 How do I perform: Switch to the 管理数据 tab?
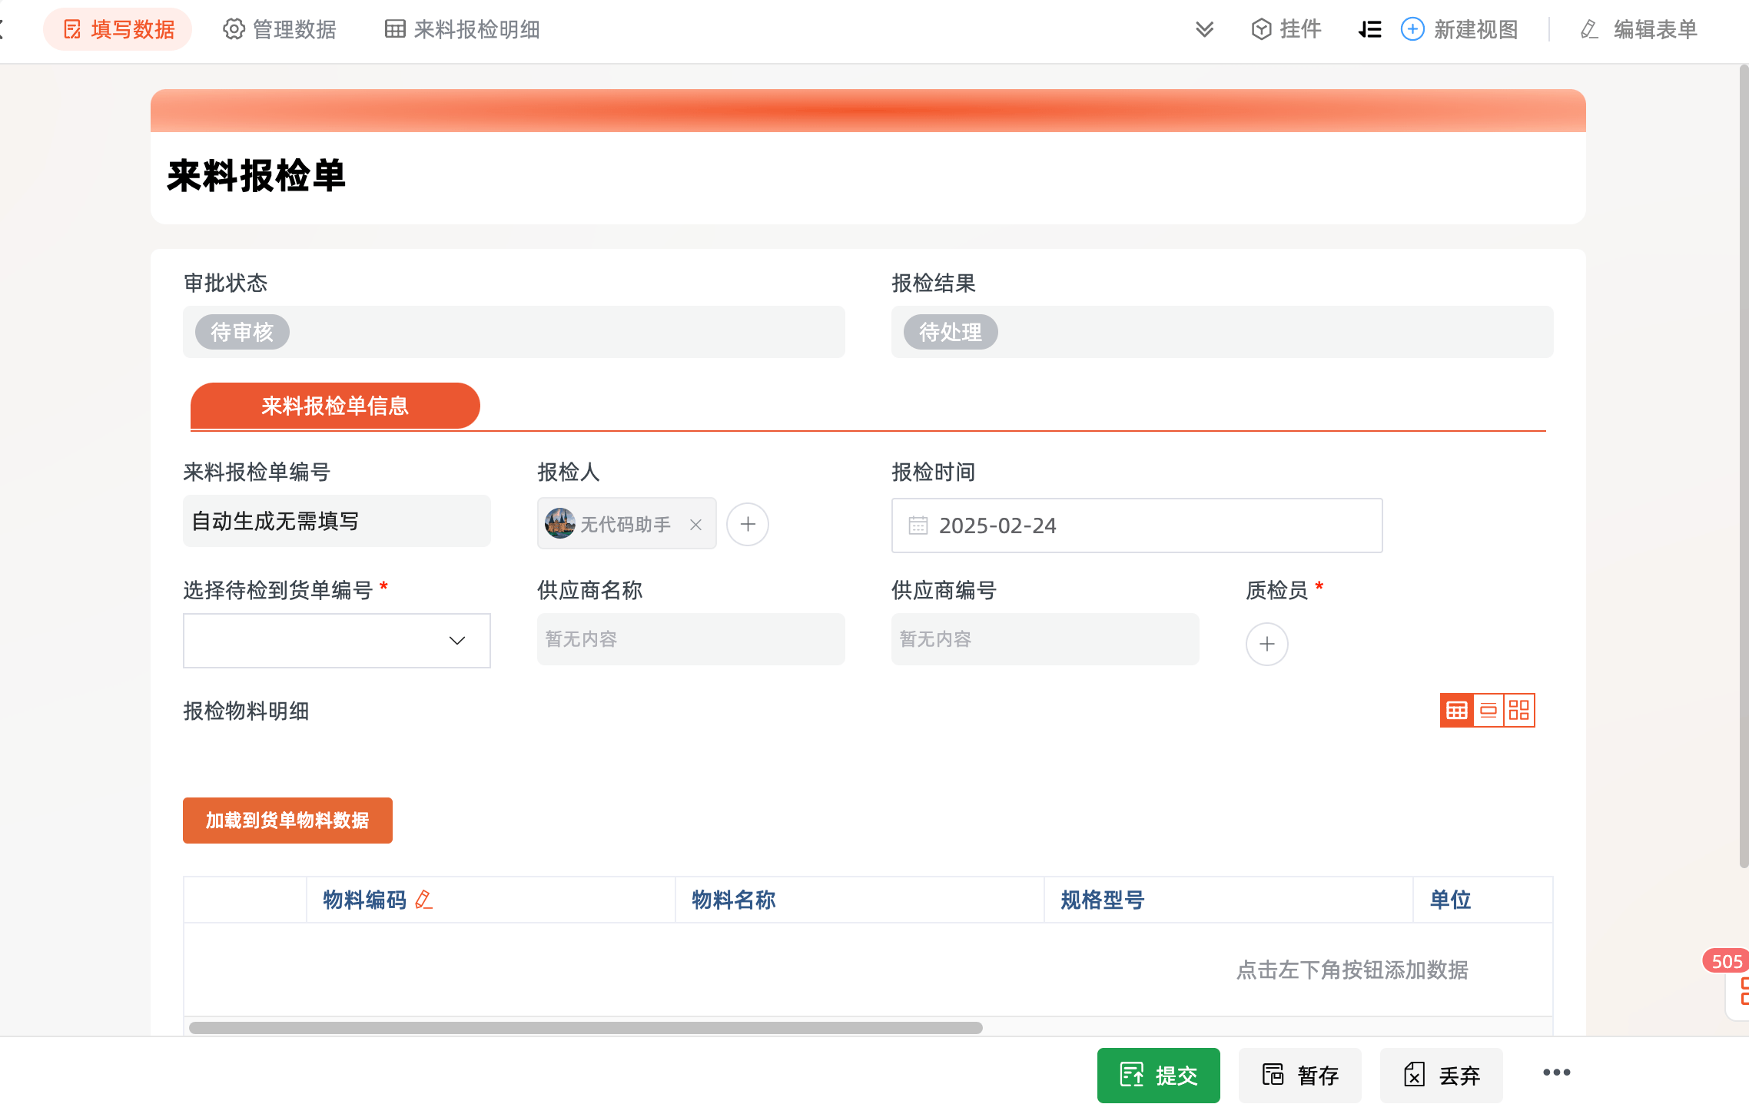pyautogui.click(x=280, y=29)
